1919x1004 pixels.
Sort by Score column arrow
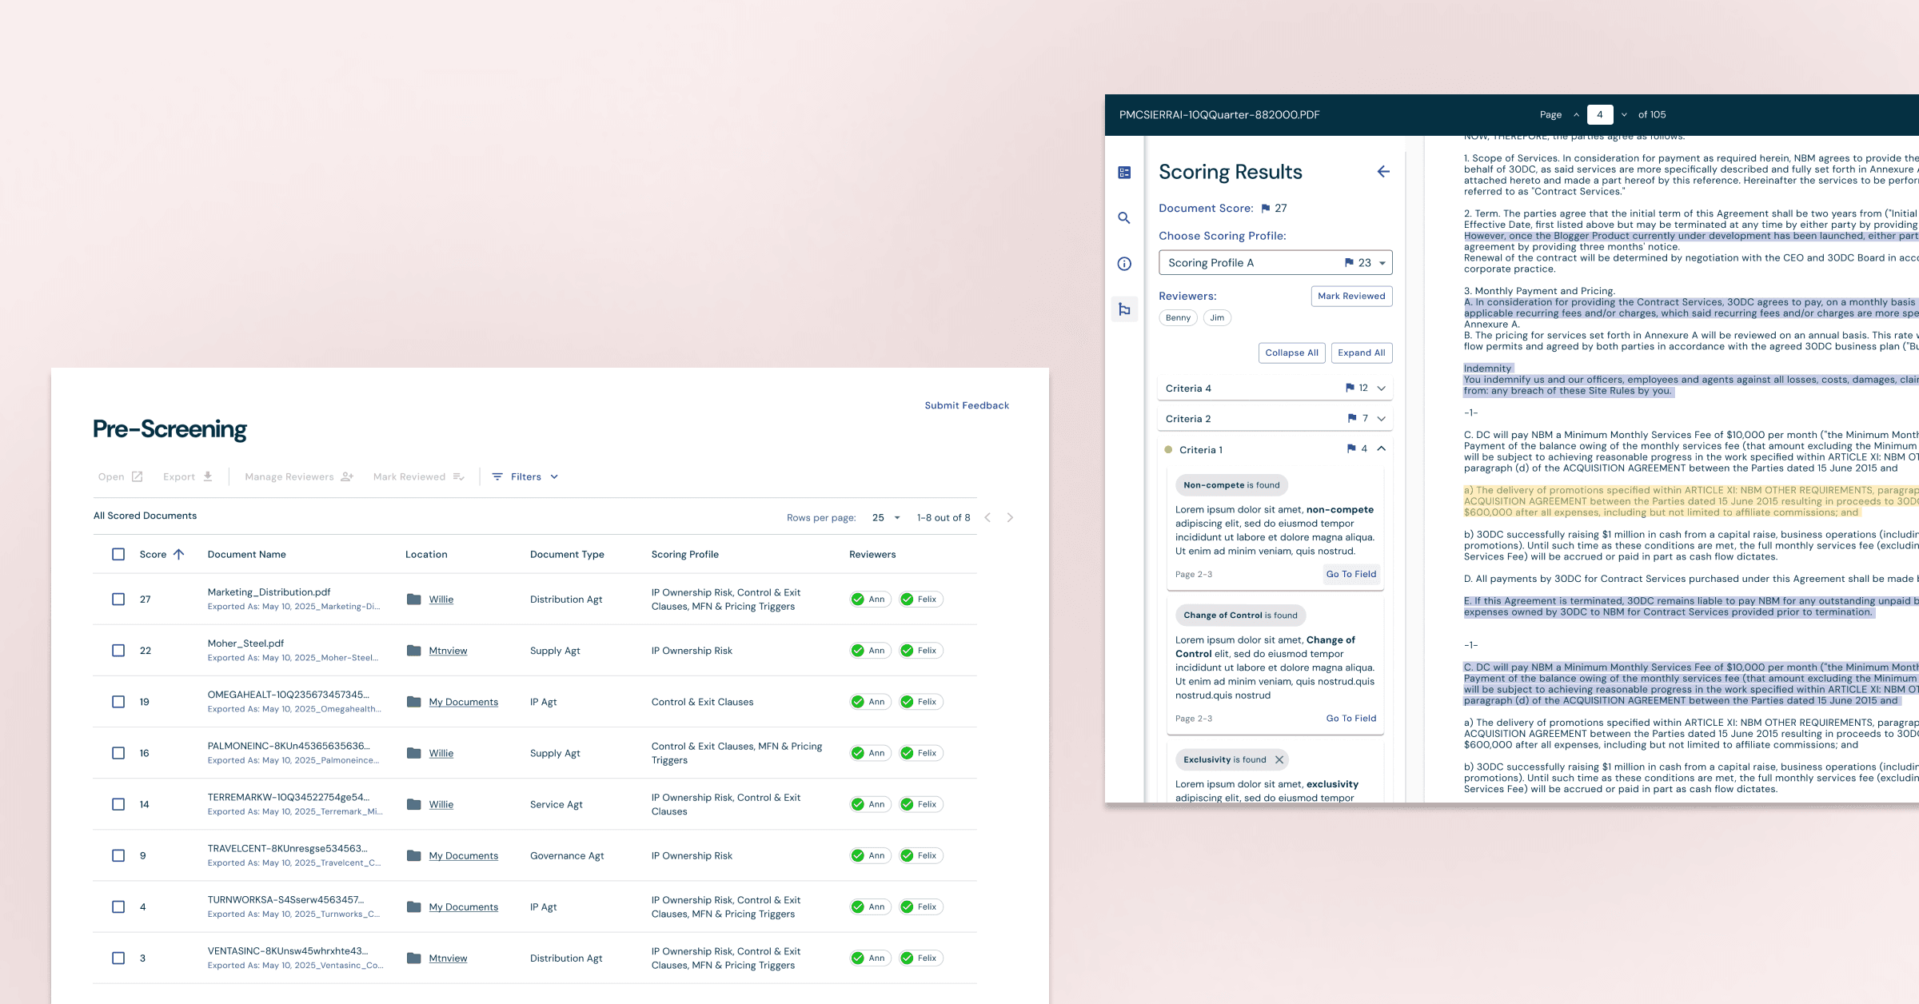[x=179, y=554]
